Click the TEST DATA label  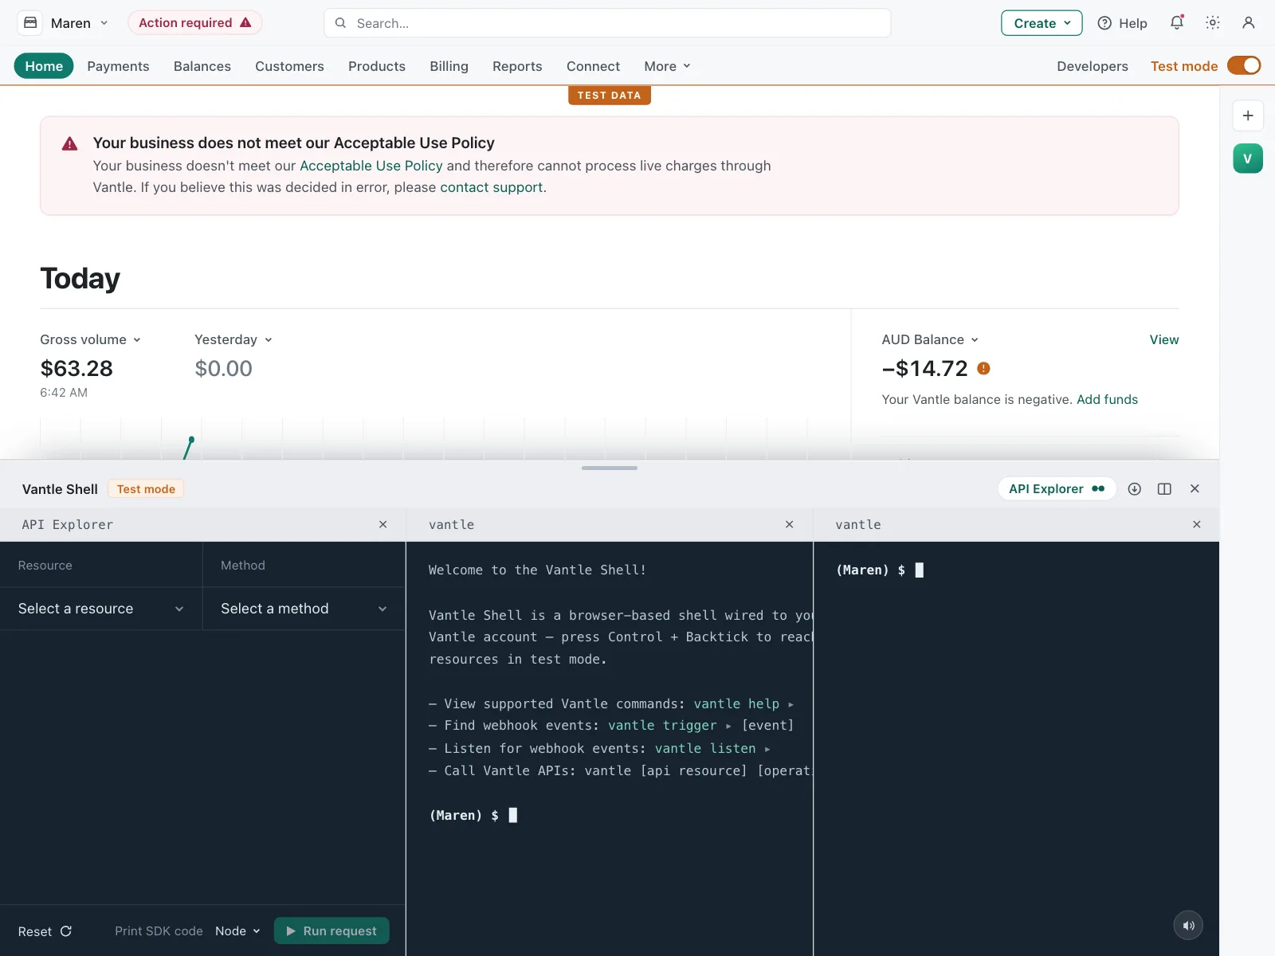pyautogui.click(x=610, y=95)
